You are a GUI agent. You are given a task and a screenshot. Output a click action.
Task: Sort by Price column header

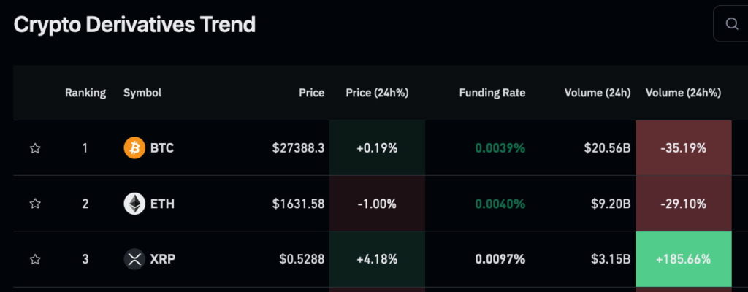(311, 93)
